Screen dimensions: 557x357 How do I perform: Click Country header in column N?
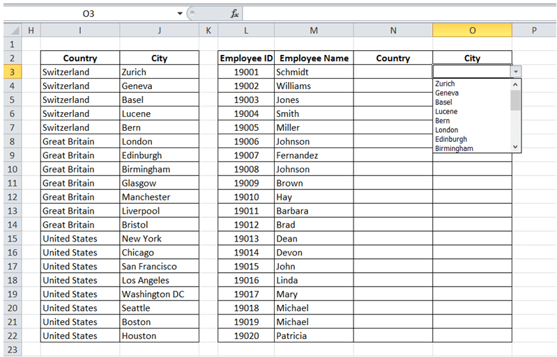393,58
